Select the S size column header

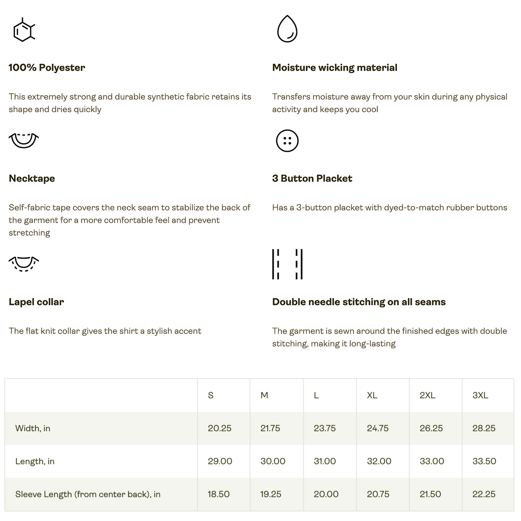click(211, 396)
